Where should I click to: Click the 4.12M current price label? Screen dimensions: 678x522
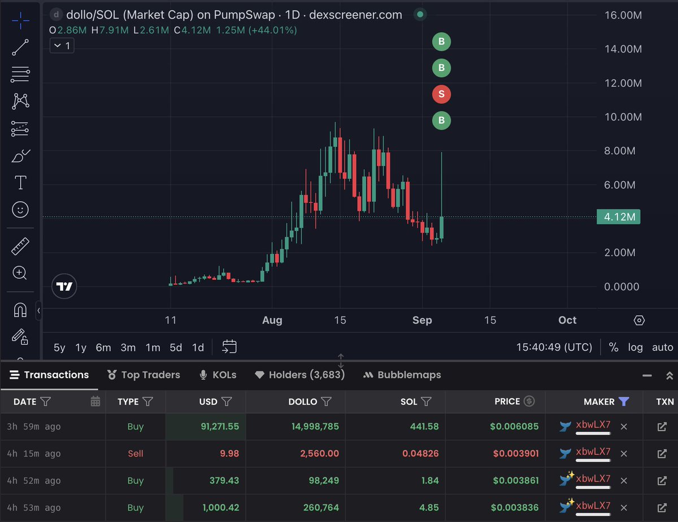(618, 217)
